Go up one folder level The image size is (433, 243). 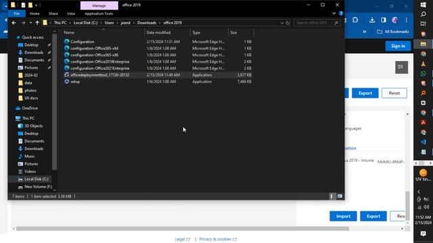(37, 23)
